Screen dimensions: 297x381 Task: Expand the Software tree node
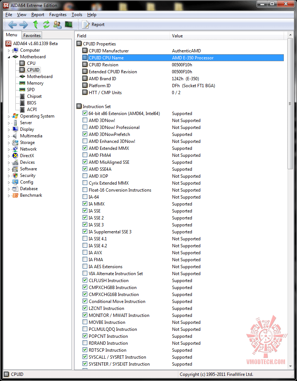[x=9, y=169]
